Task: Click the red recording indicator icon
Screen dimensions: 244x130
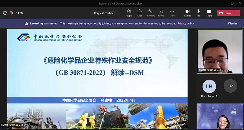Action: pos(11,13)
